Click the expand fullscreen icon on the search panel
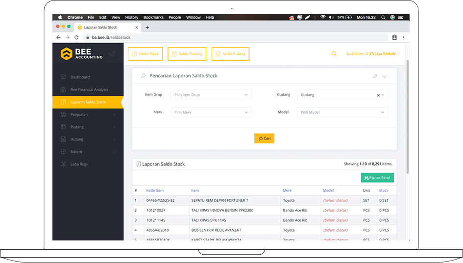The height and width of the screenshot is (263, 463). pos(375,76)
